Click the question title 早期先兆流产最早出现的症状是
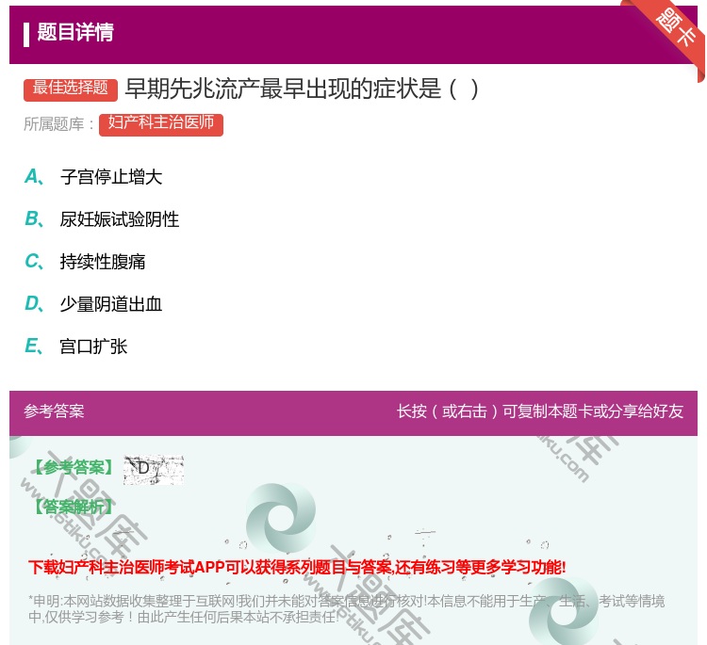The height and width of the screenshot is (645, 707). click(x=302, y=89)
